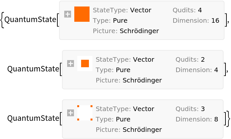Viewport: 231px width, 139px height.
Task: Click StateType: Vector in the first panel
Action: coord(122,10)
